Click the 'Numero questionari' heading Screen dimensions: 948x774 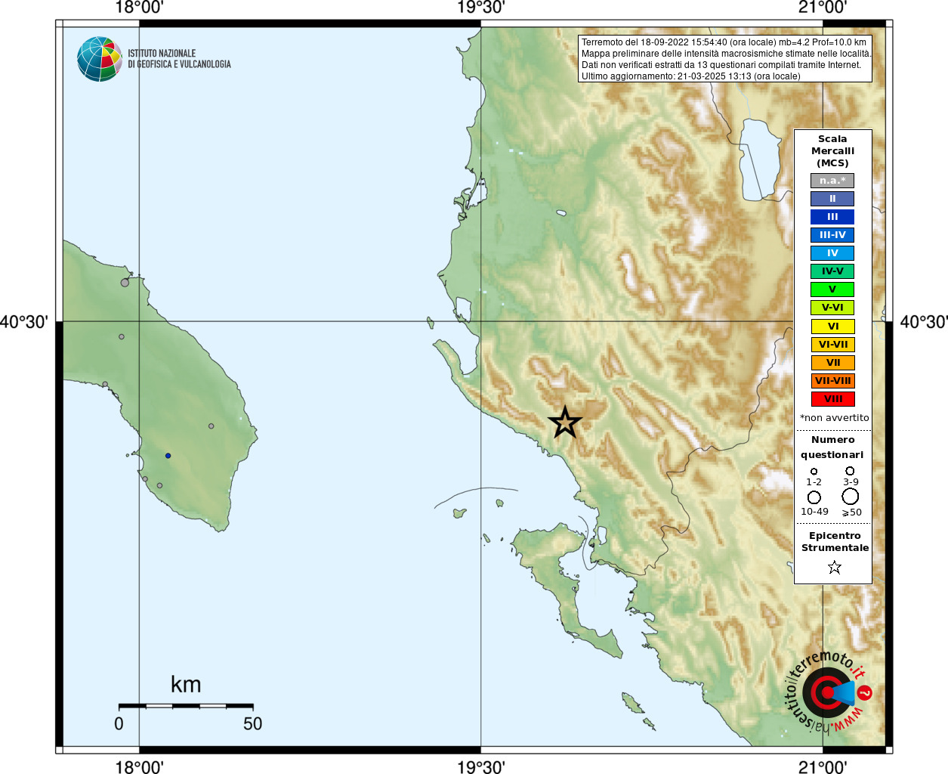click(x=832, y=447)
